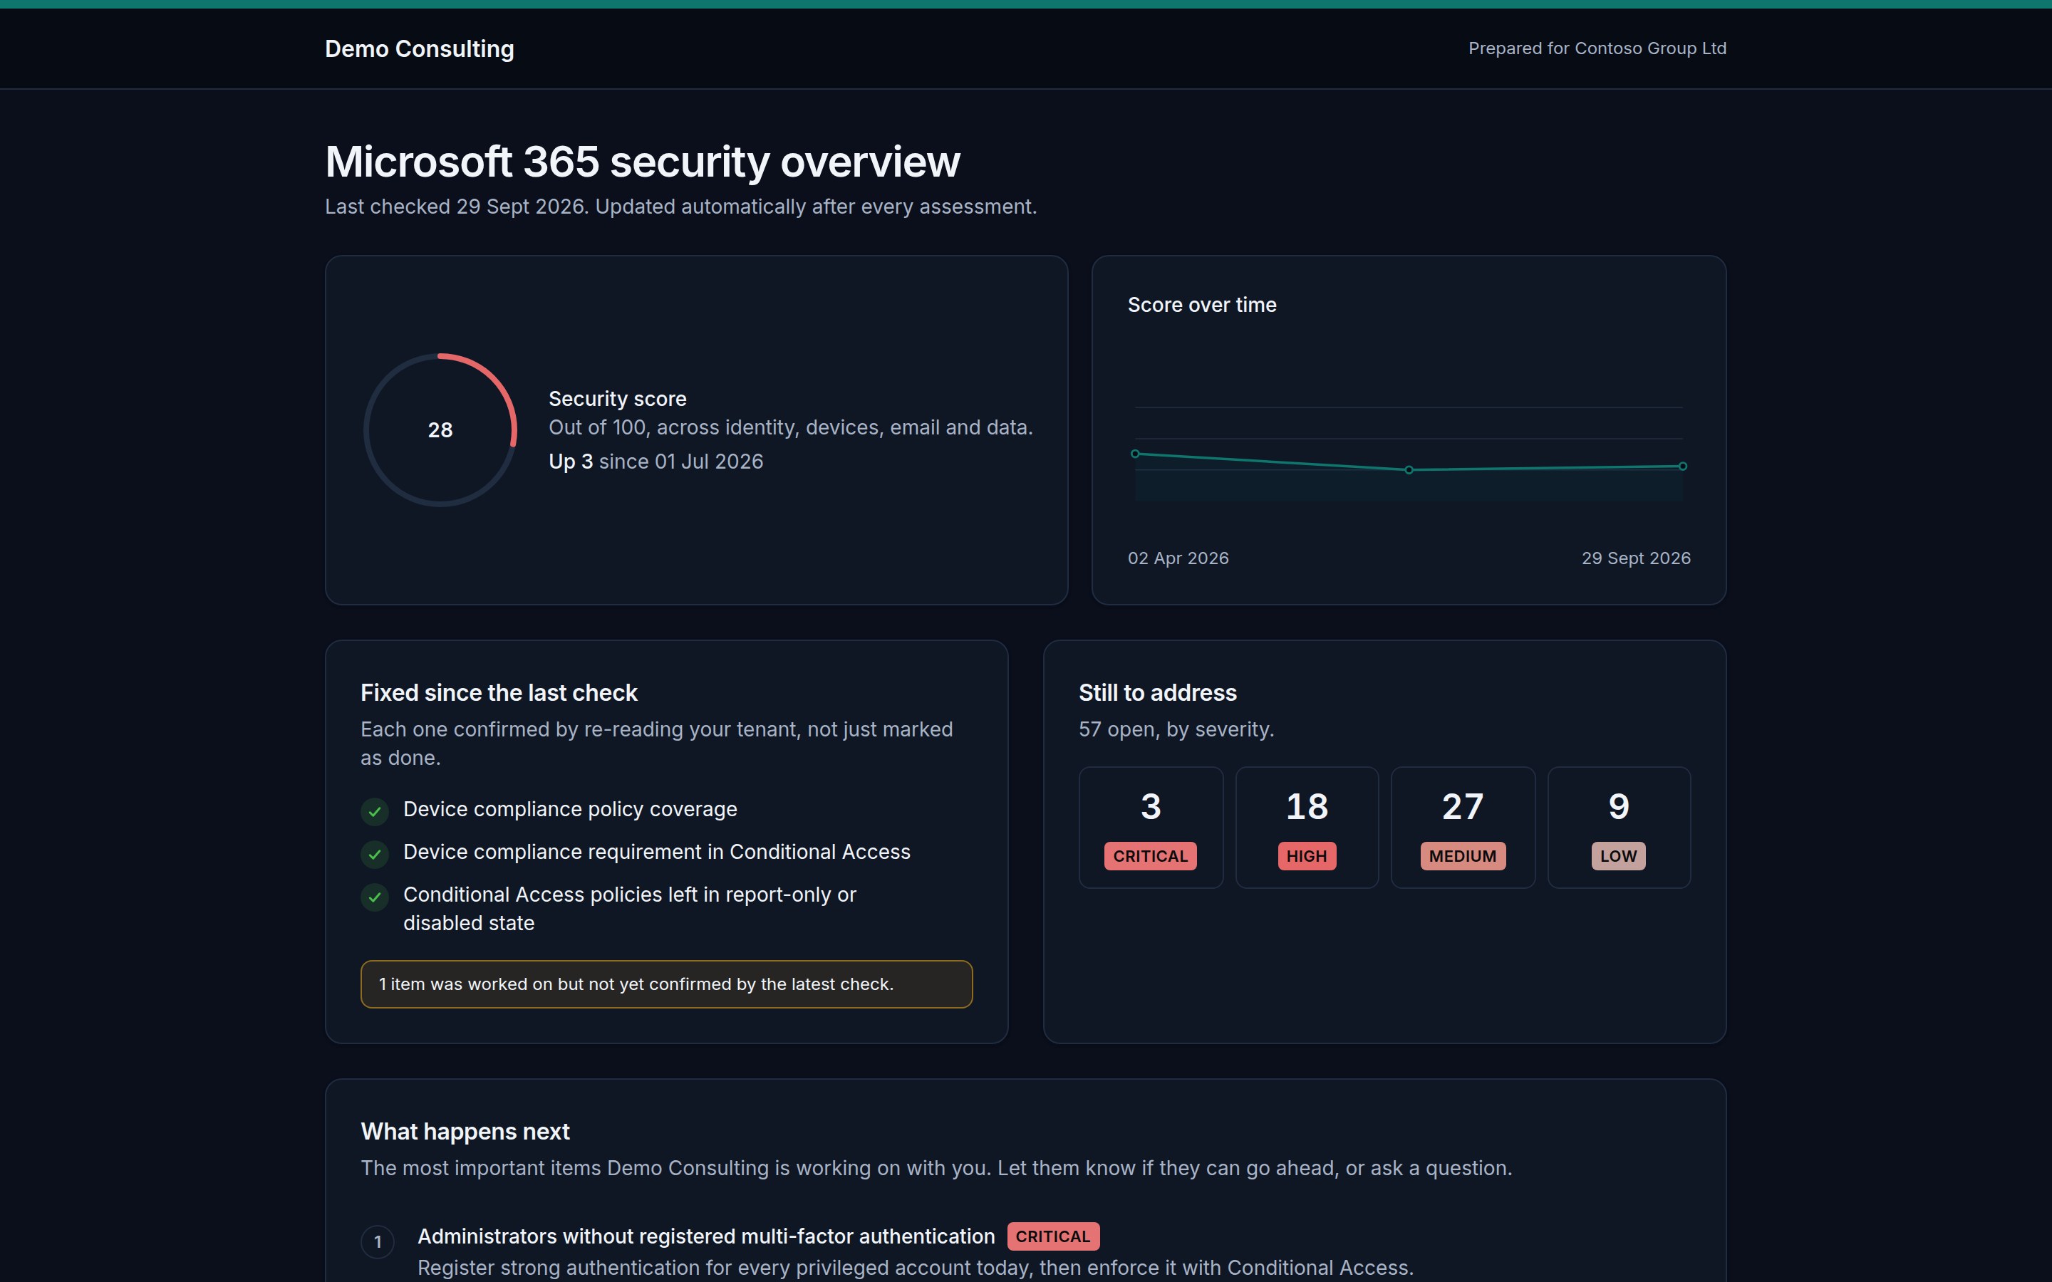Open the 9 Low severity tile
The height and width of the screenshot is (1282, 2052).
coord(1619,828)
